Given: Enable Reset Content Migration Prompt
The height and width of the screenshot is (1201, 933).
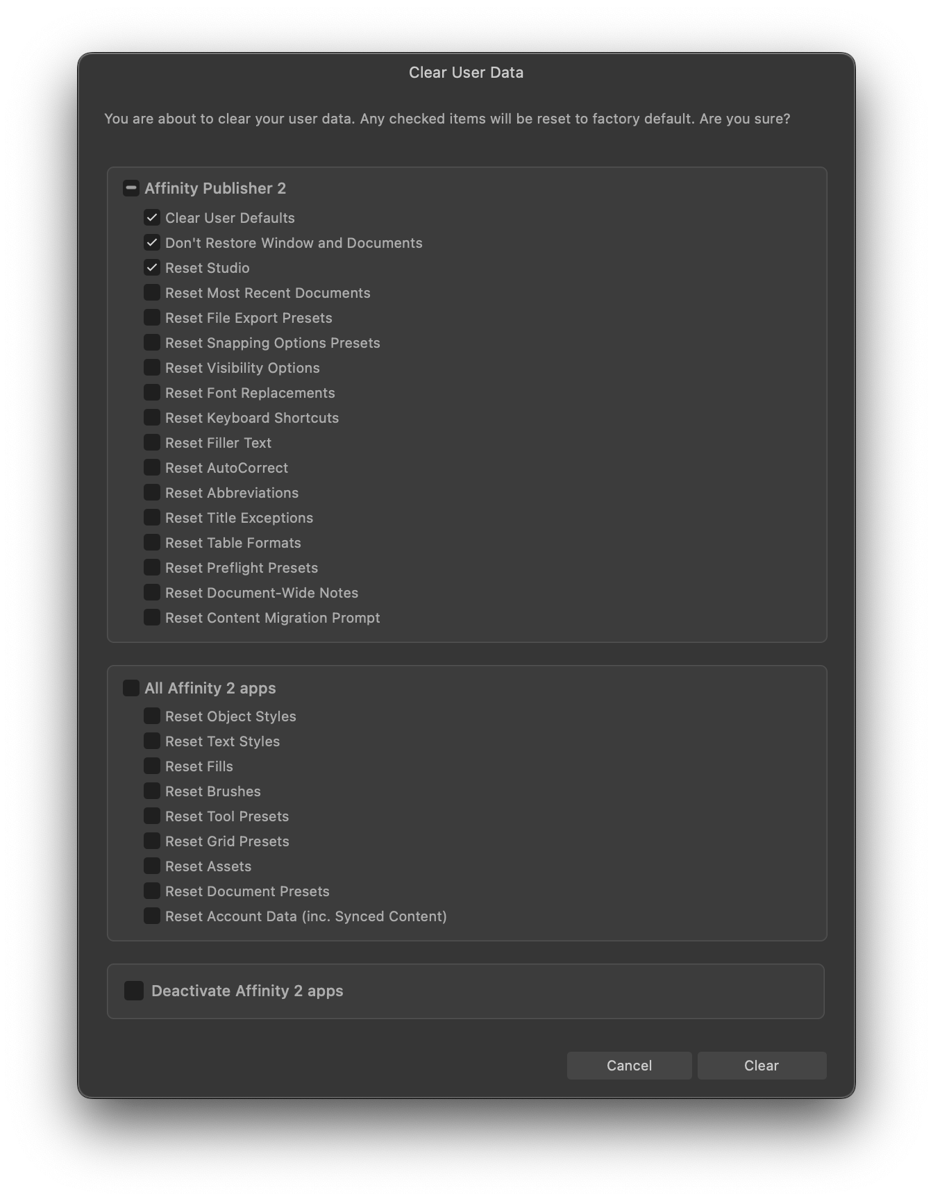Looking at the screenshot, I should pos(152,618).
